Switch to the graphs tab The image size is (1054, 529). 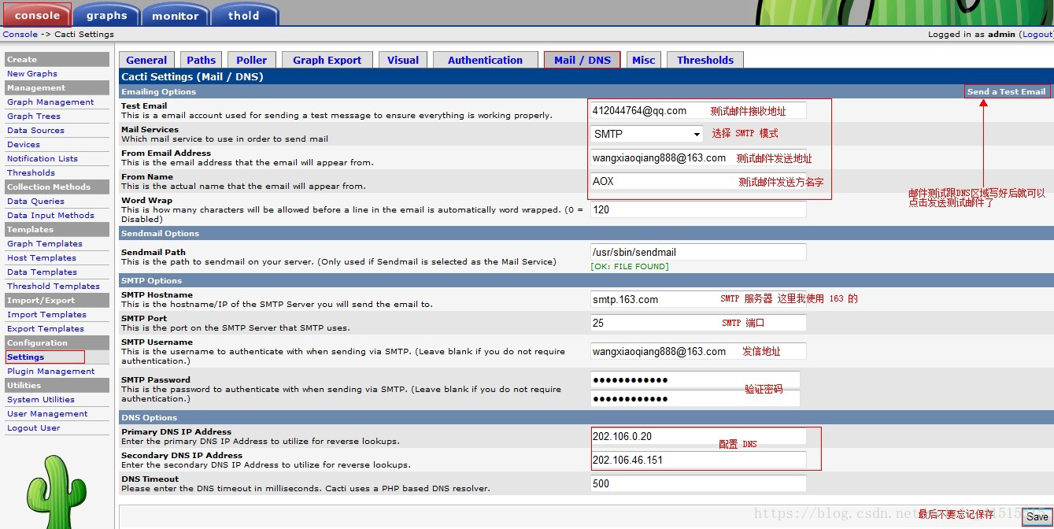click(107, 14)
